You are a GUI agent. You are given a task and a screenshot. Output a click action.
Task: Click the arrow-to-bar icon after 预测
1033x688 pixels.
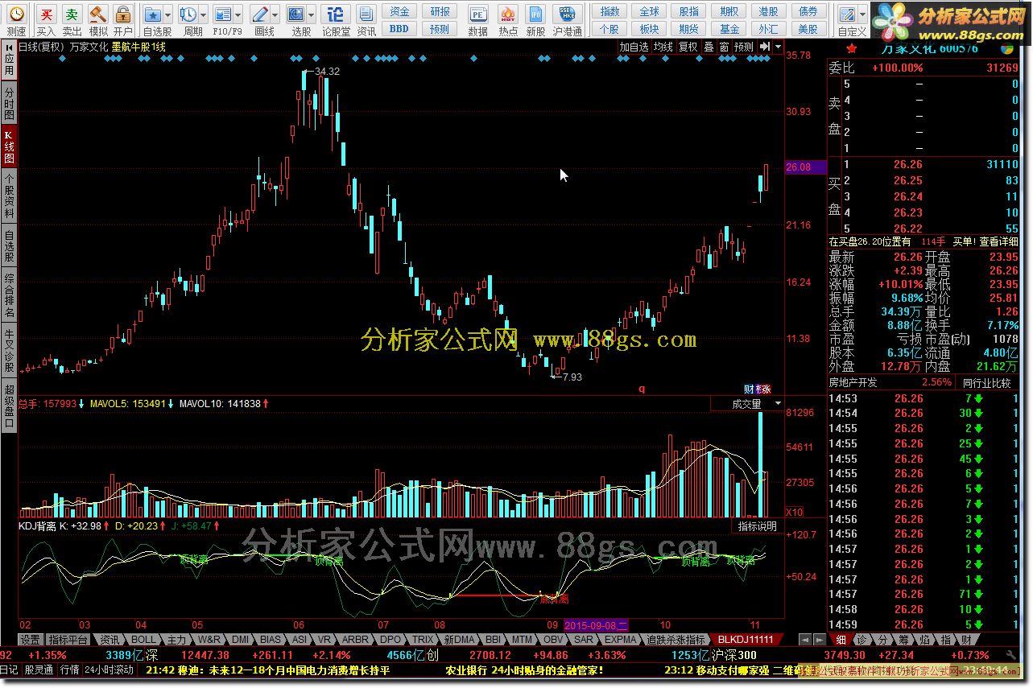pos(764,47)
